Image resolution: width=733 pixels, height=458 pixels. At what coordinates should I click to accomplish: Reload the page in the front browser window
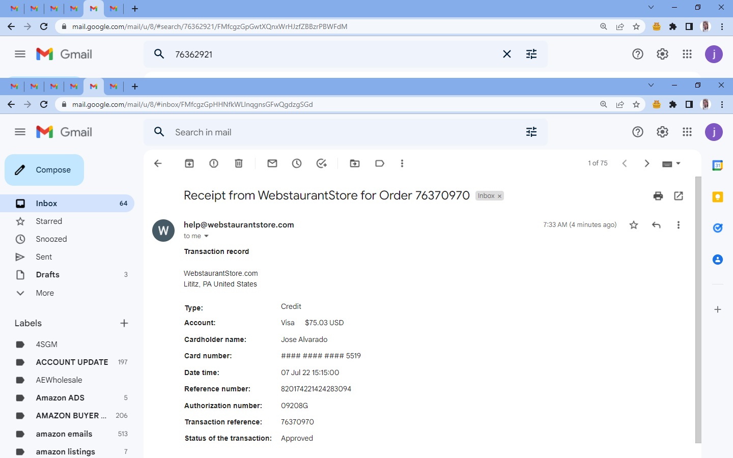[x=44, y=104]
